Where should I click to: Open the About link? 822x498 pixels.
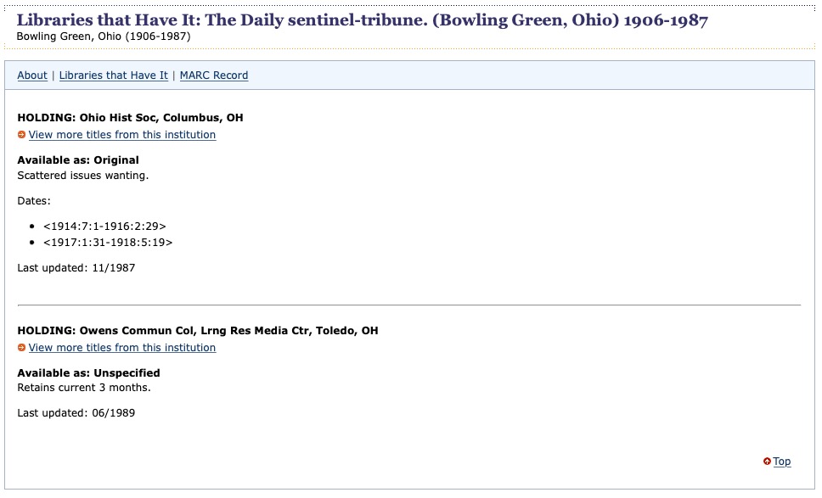(x=32, y=76)
